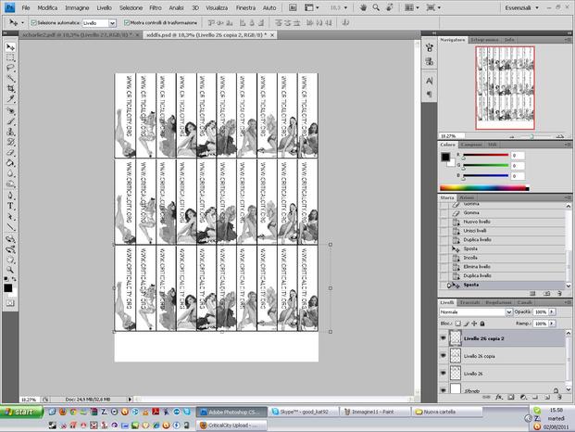Select the Paint Bucket tool
The height and width of the screenshot is (432, 575).
tap(10, 162)
